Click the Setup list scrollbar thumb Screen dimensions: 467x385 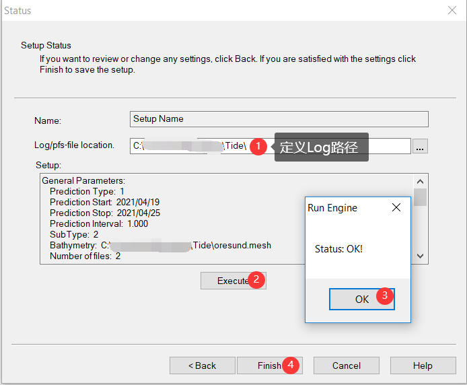420,197
